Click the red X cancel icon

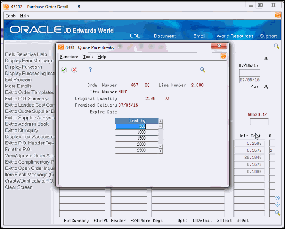74,70
